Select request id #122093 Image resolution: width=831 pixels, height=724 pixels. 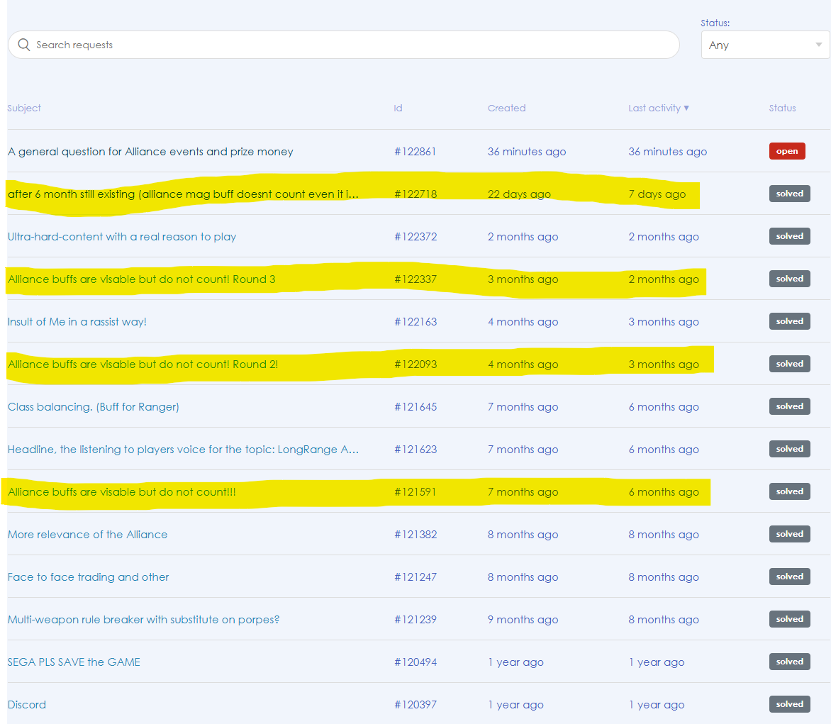click(415, 364)
